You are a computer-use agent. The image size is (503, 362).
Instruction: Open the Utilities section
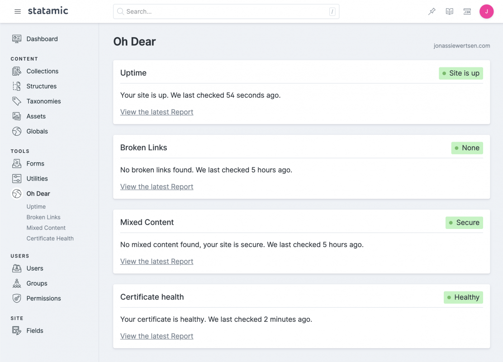[x=37, y=178]
